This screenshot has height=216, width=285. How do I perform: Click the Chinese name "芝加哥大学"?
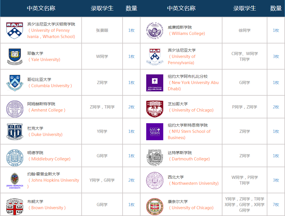(178, 104)
